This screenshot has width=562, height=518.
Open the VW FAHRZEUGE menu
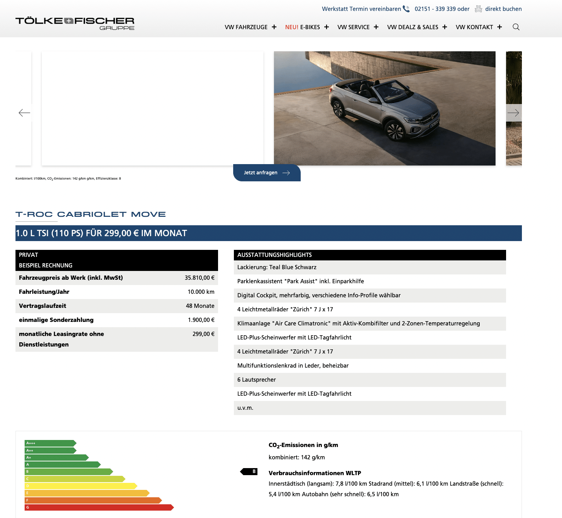[246, 27]
